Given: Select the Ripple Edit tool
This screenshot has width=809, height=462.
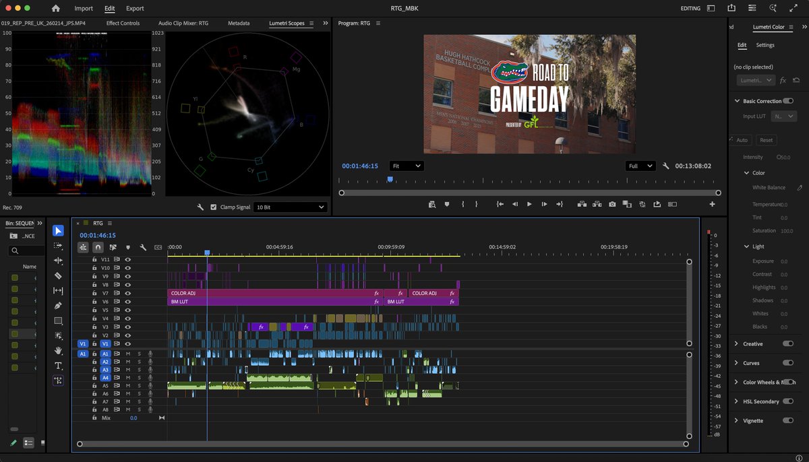Looking at the screenshot, I should (58, 261).
